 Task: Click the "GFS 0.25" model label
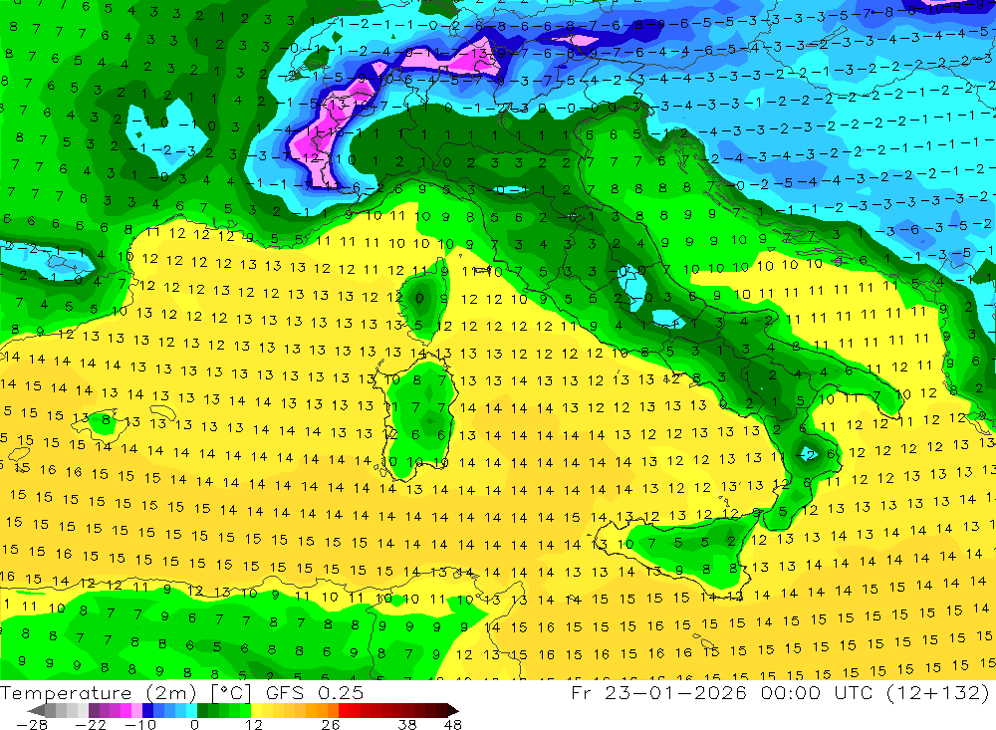(315, 692)
